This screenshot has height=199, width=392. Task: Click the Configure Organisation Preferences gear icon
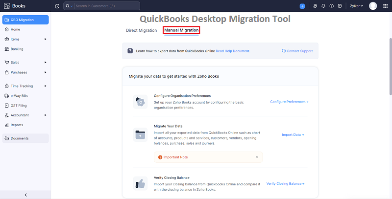click(x=140, y=102)
